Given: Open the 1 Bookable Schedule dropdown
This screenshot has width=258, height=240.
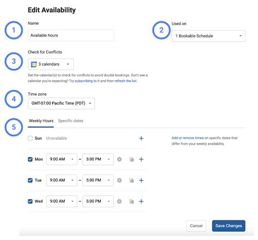Looking at the screenshot, I should point(208,36).
